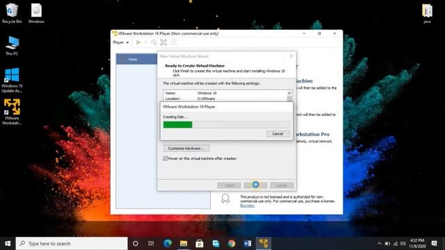Click the settings list scroll up arrow

click(x=289, y=93)
